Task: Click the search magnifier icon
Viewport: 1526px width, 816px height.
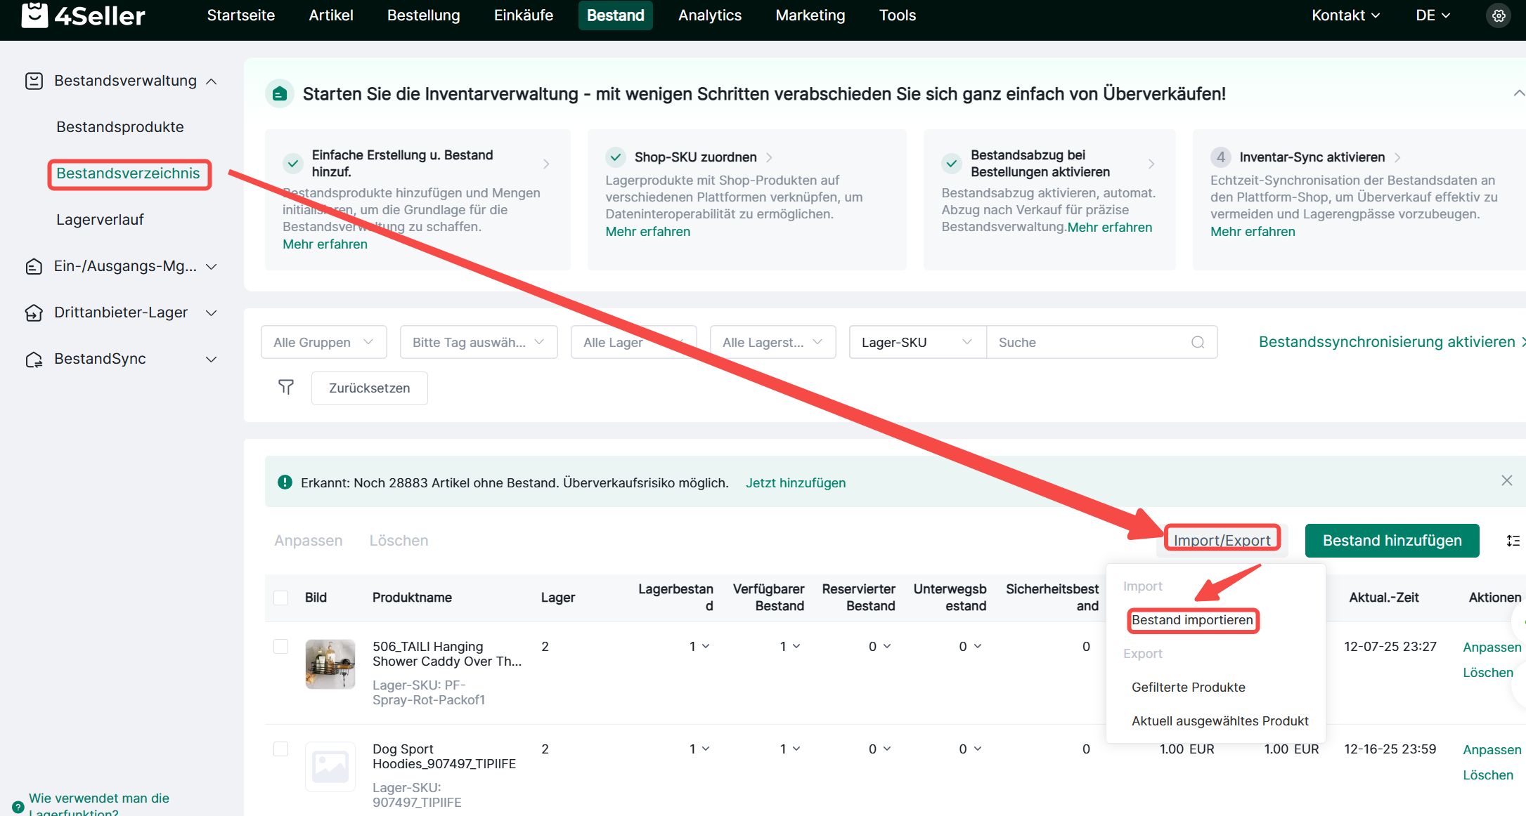Action: [1198, 342]
